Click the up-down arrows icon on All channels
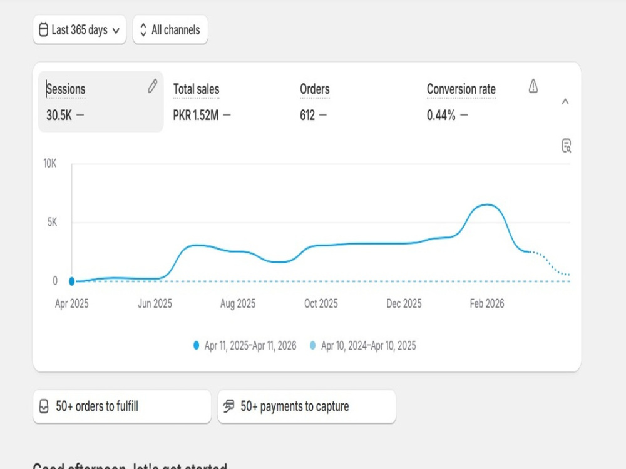626x469 pixels. pyautogui.click(x=143, y=29)
